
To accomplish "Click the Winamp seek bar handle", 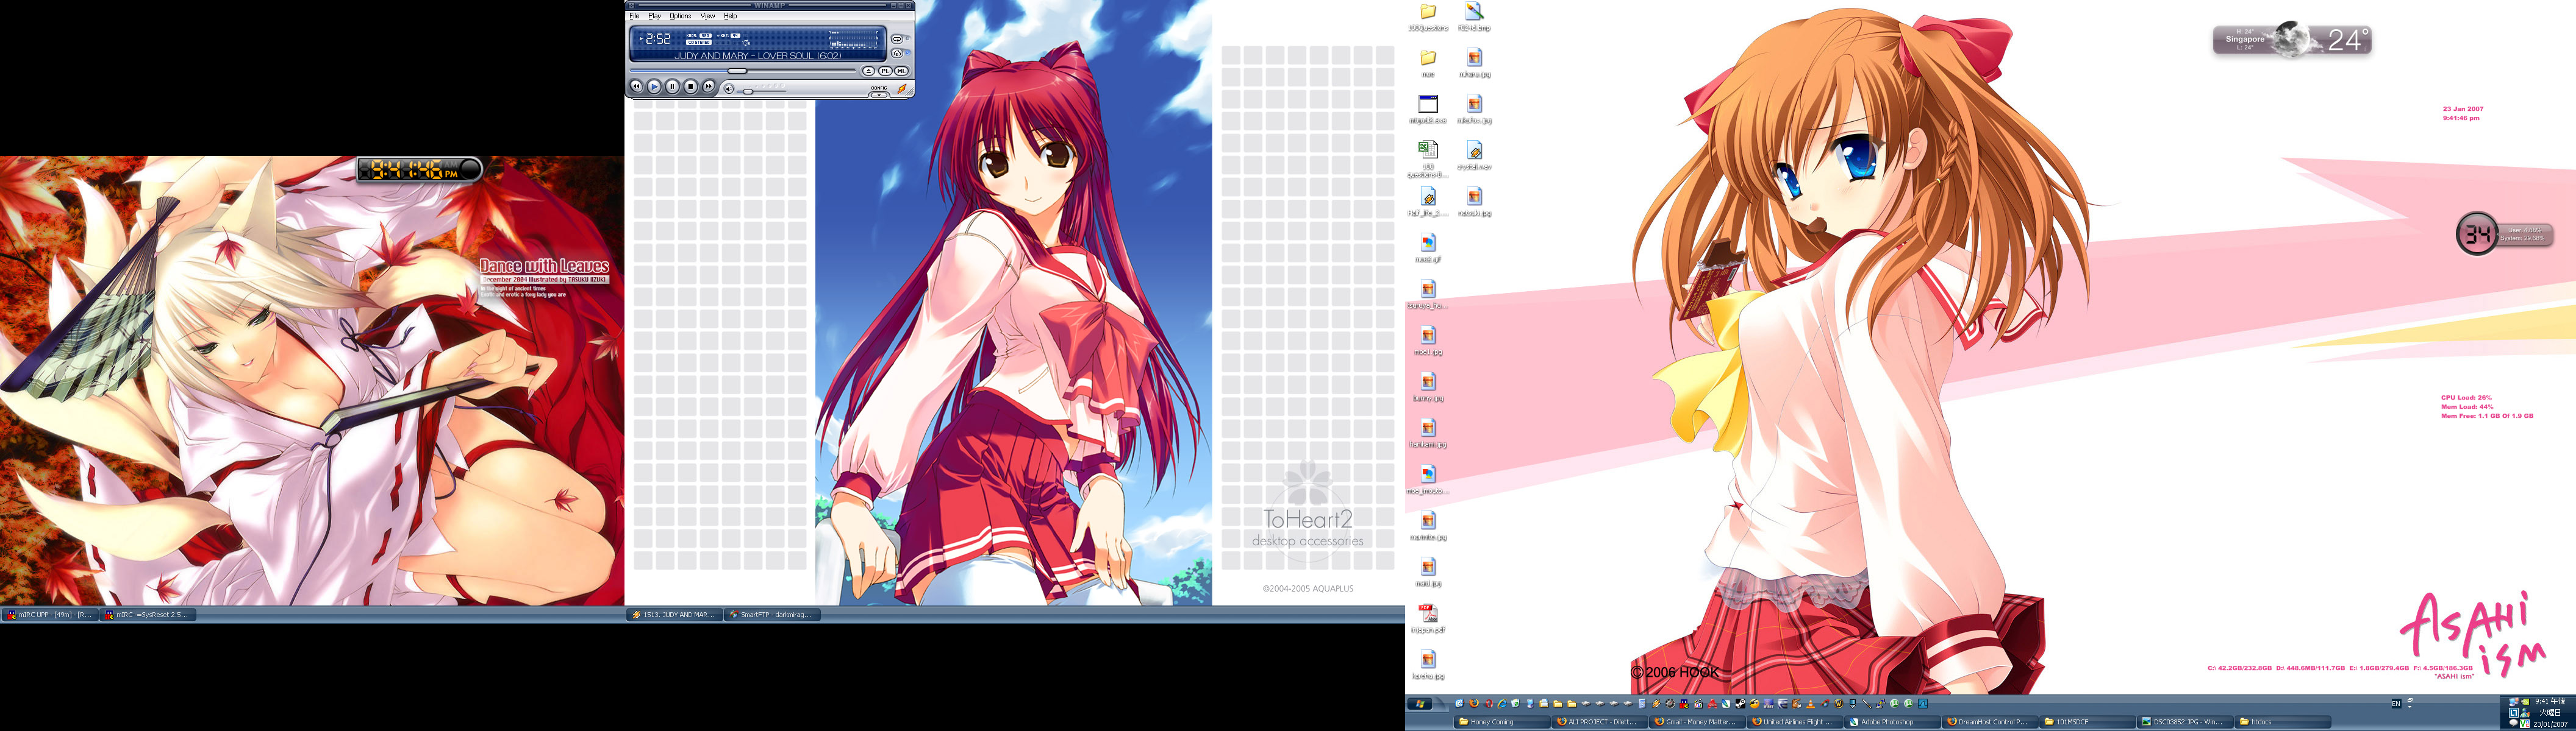I will [737, 71].
